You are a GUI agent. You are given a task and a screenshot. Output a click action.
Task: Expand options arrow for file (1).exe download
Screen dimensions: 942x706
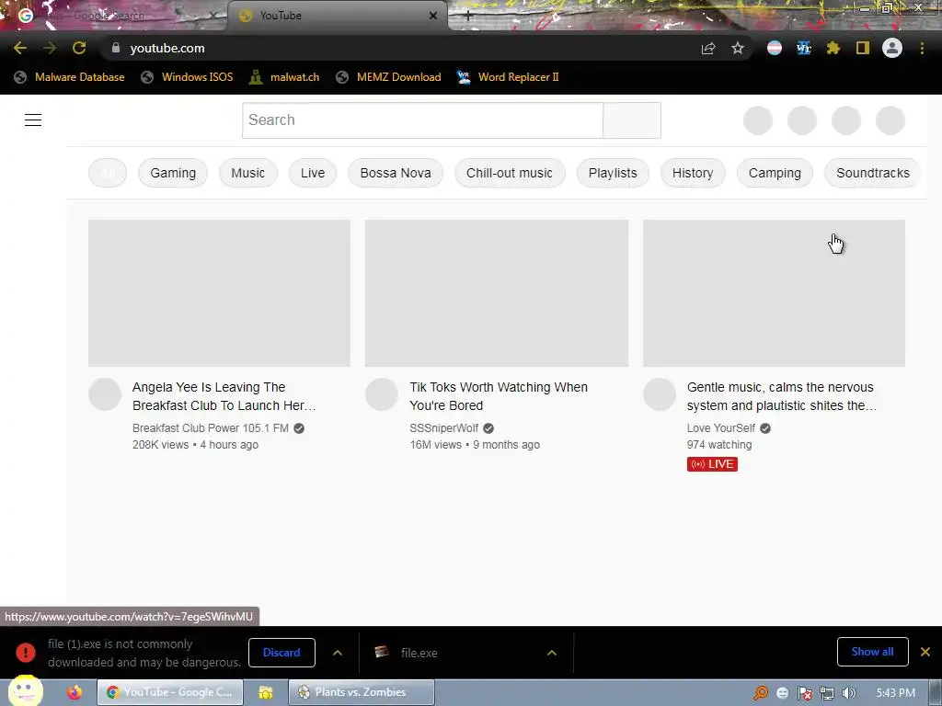tap(338, 653)
